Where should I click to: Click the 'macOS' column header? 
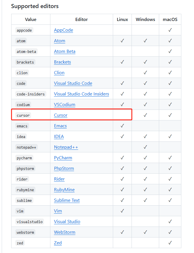coord(170,20)
